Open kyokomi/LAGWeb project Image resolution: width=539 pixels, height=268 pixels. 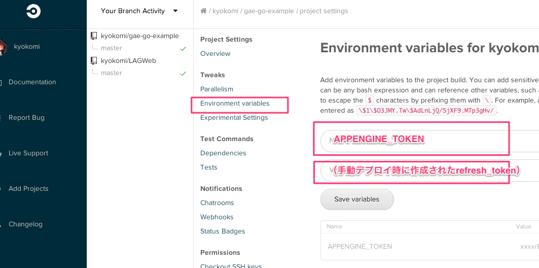[x=128, y=60]
